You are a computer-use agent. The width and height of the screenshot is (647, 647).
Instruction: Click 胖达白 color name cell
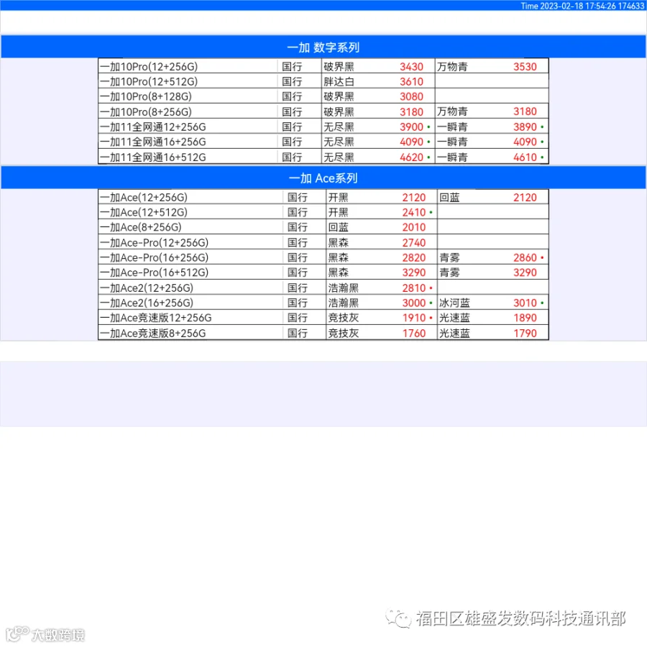[x=339, y=81]
